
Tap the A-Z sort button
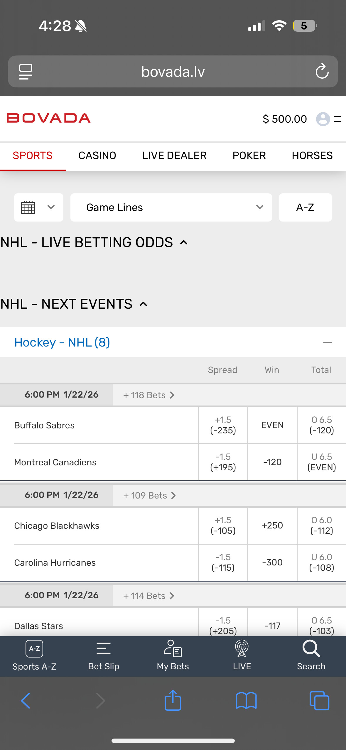pos(305,207)
